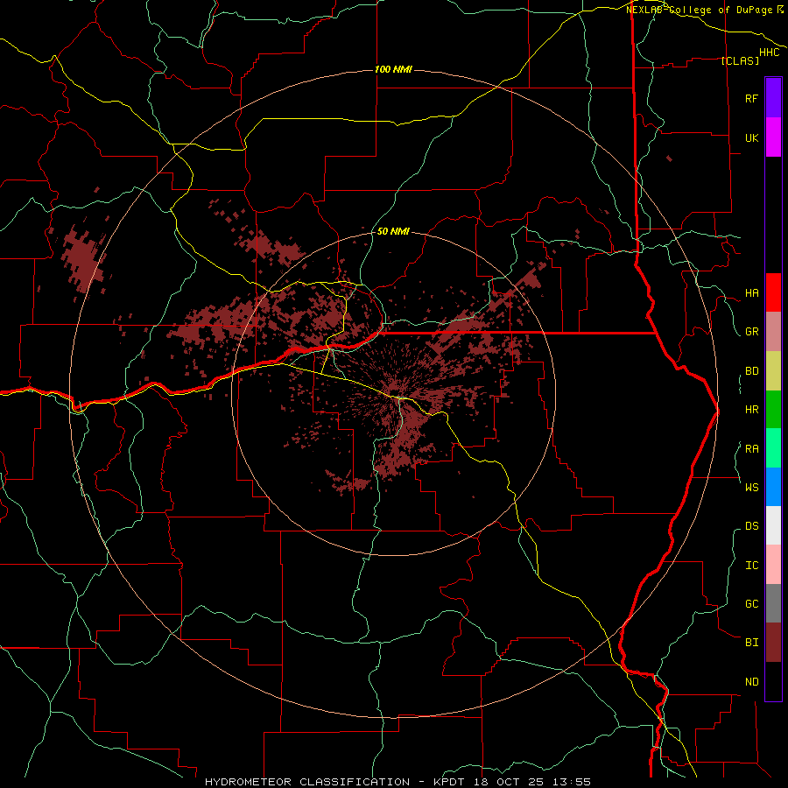Click the BD yellow legend swatch

tap(773, 371)
